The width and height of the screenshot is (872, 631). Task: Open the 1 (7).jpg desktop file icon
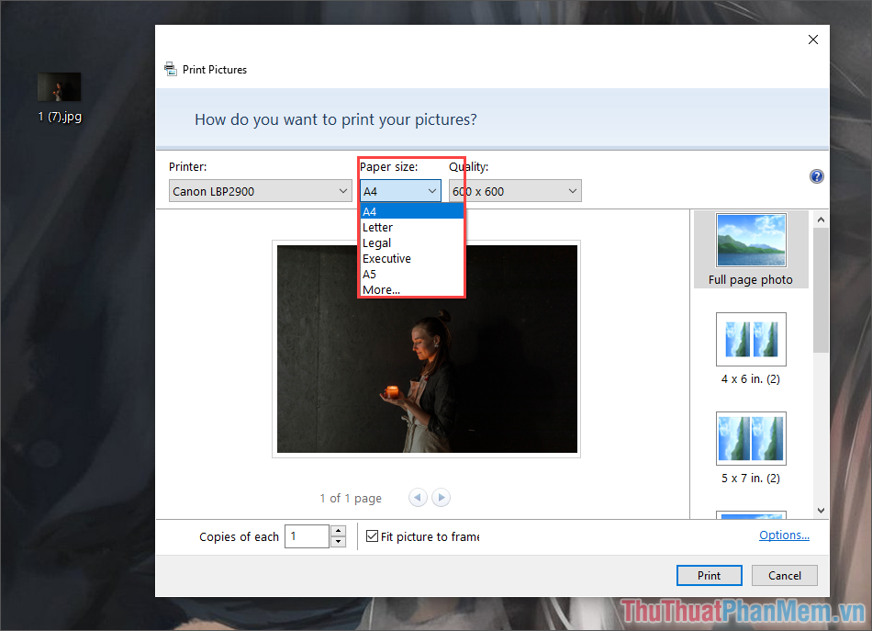point(60,96)
